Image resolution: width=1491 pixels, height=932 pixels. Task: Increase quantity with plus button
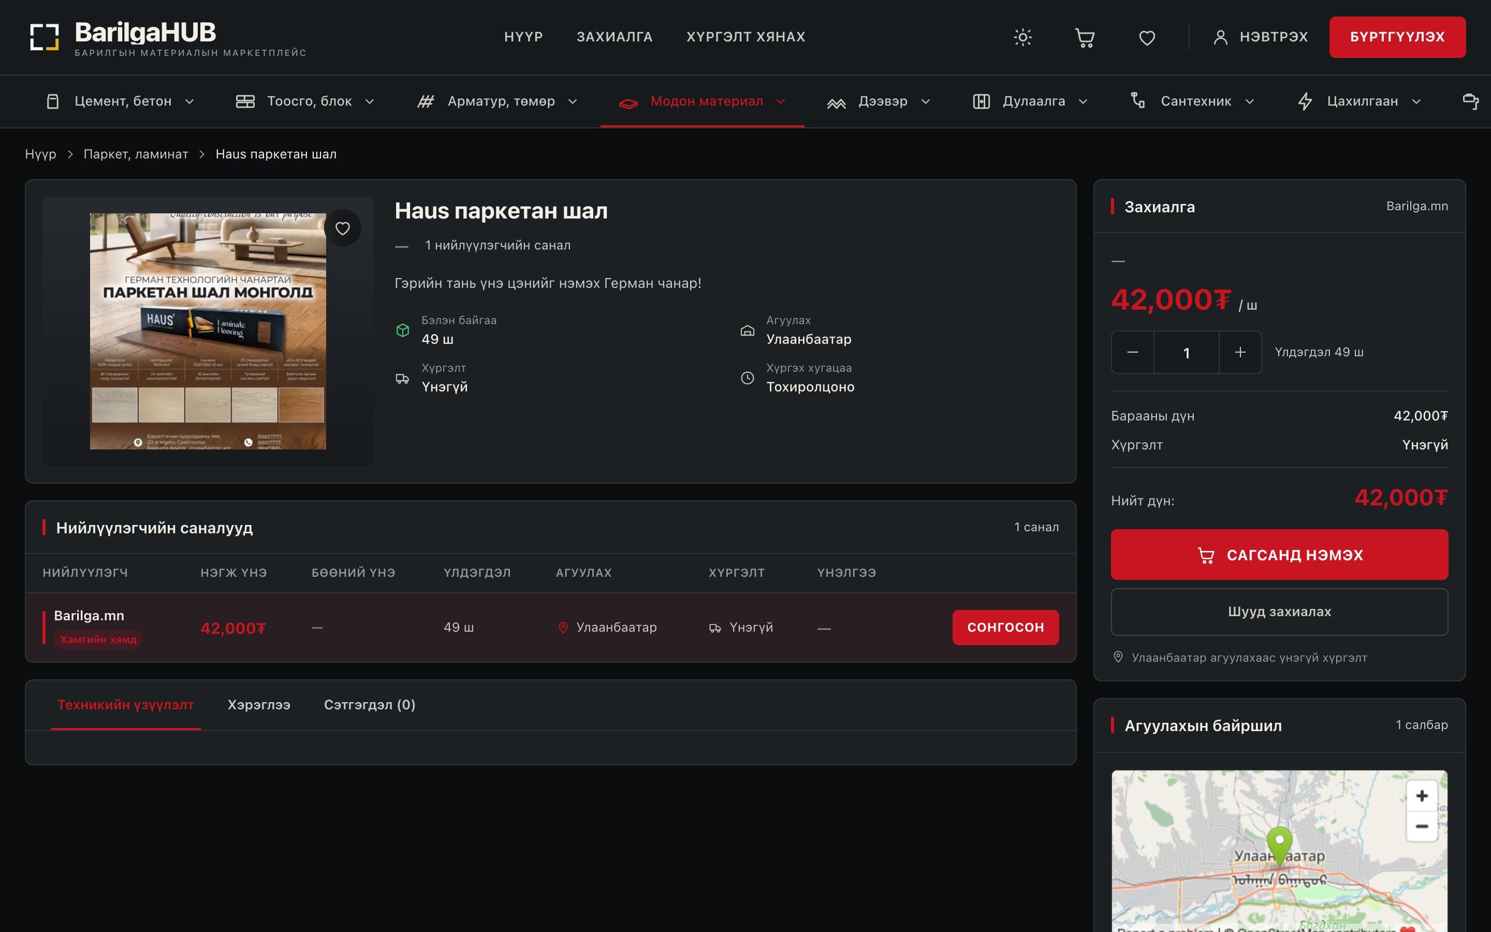(1240, 352)
